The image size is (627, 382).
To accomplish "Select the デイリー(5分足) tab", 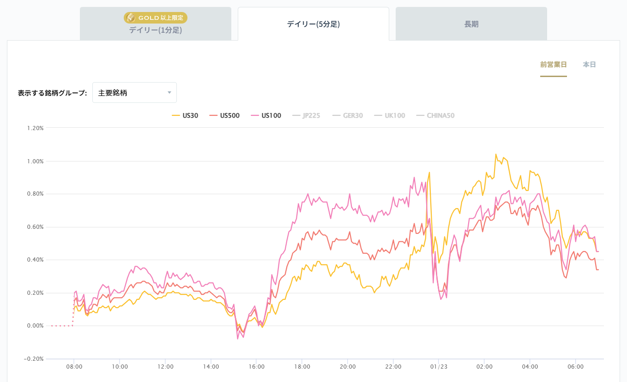I will 313,24.
